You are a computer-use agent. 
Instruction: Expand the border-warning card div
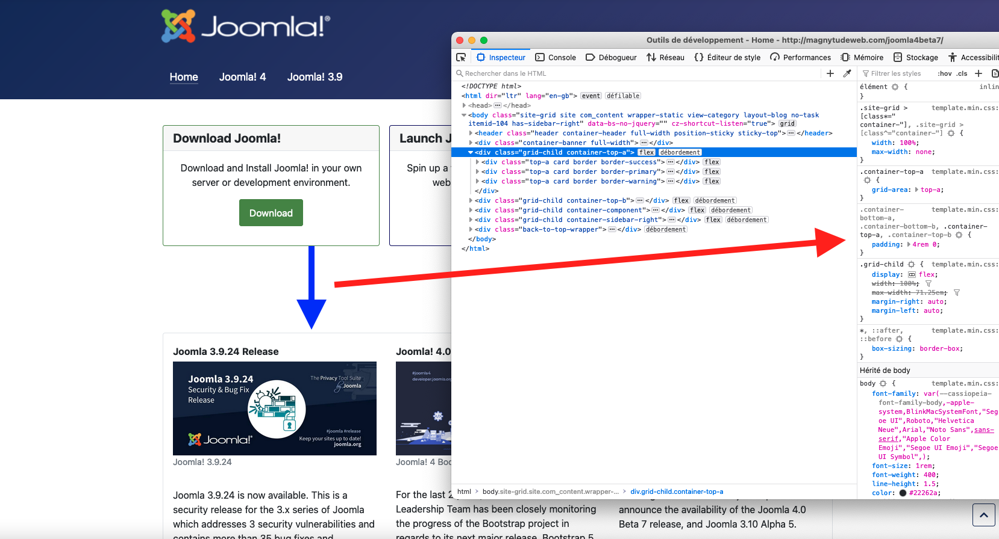pyautogui.click(x=477, y=181)
